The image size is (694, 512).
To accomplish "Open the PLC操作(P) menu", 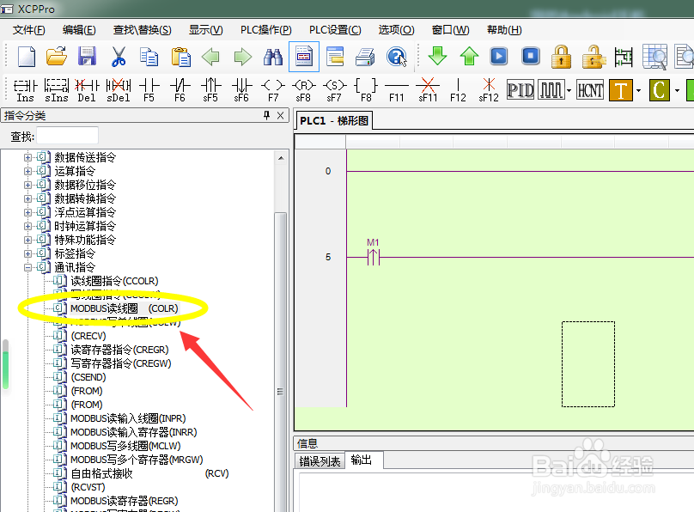I will (x=266, y=30).
